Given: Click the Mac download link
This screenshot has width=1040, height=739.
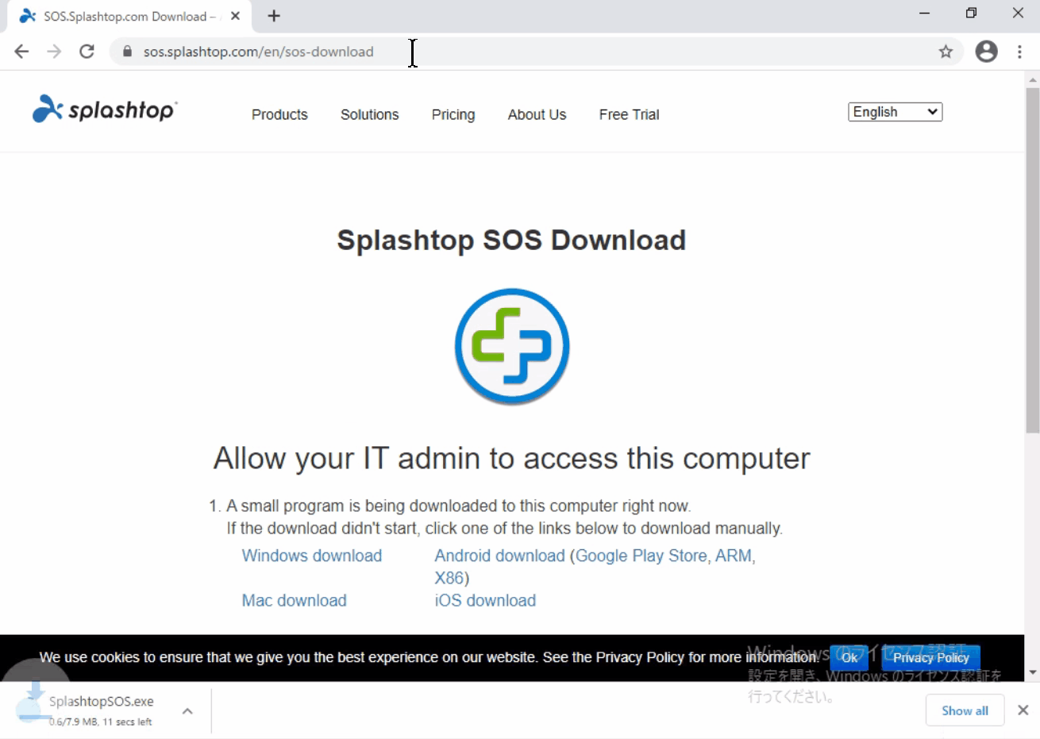Looking at the screenshot, I should coord(295,600).
